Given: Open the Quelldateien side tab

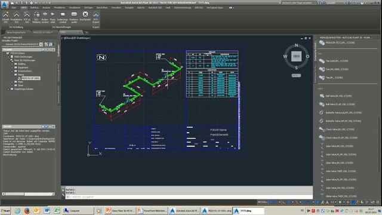Looking at the screenshot, I should point(58,51).
